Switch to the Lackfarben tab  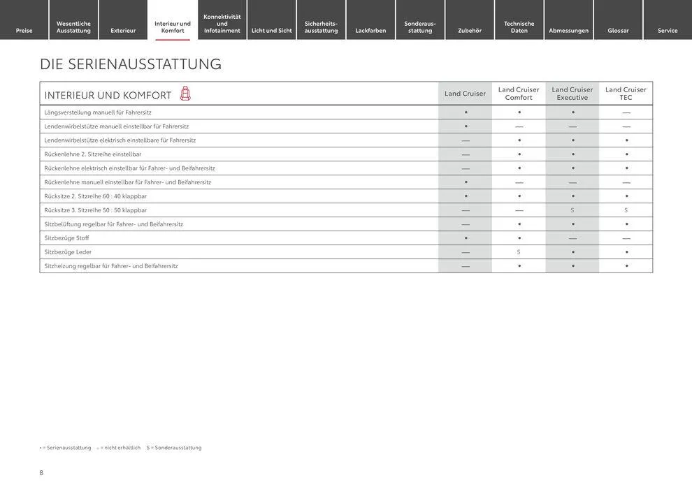click(x=370, y=30)
